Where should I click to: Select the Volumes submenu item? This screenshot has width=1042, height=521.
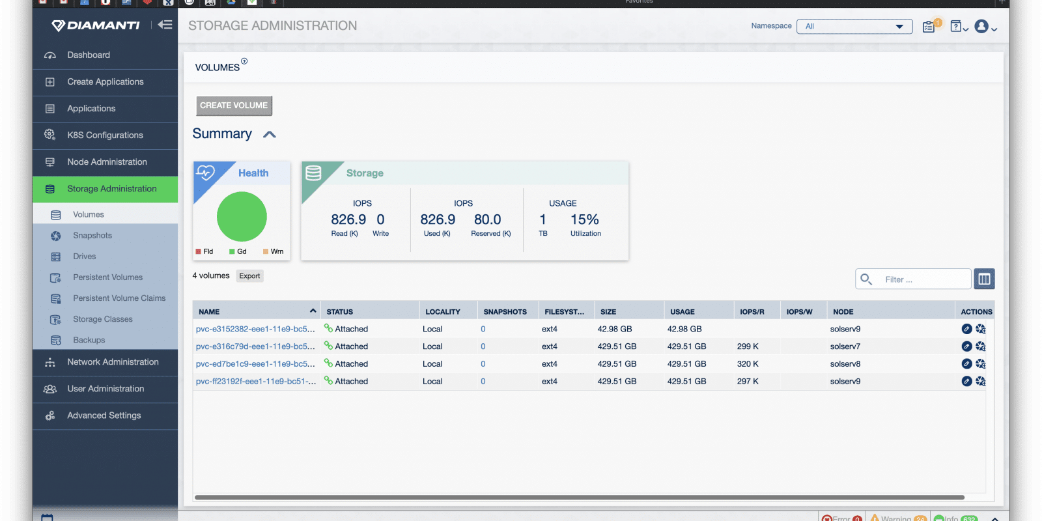pyautogui.click(x=106, y=214)
